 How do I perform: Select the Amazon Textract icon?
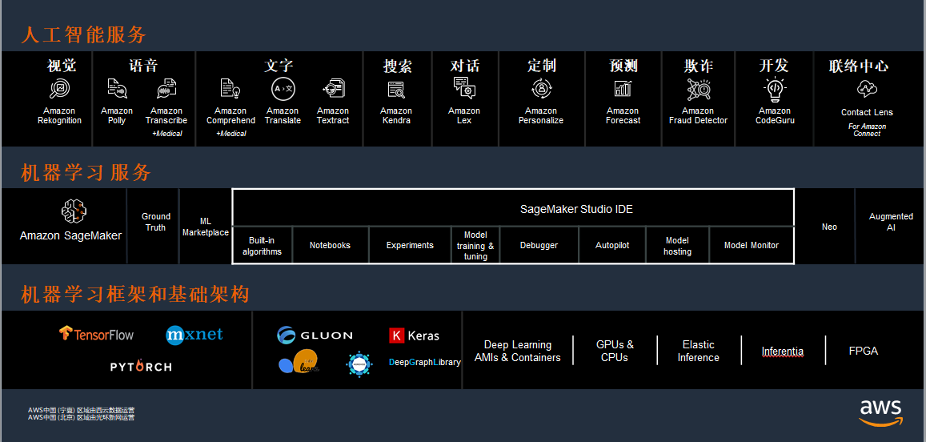[x=332, y=89]
